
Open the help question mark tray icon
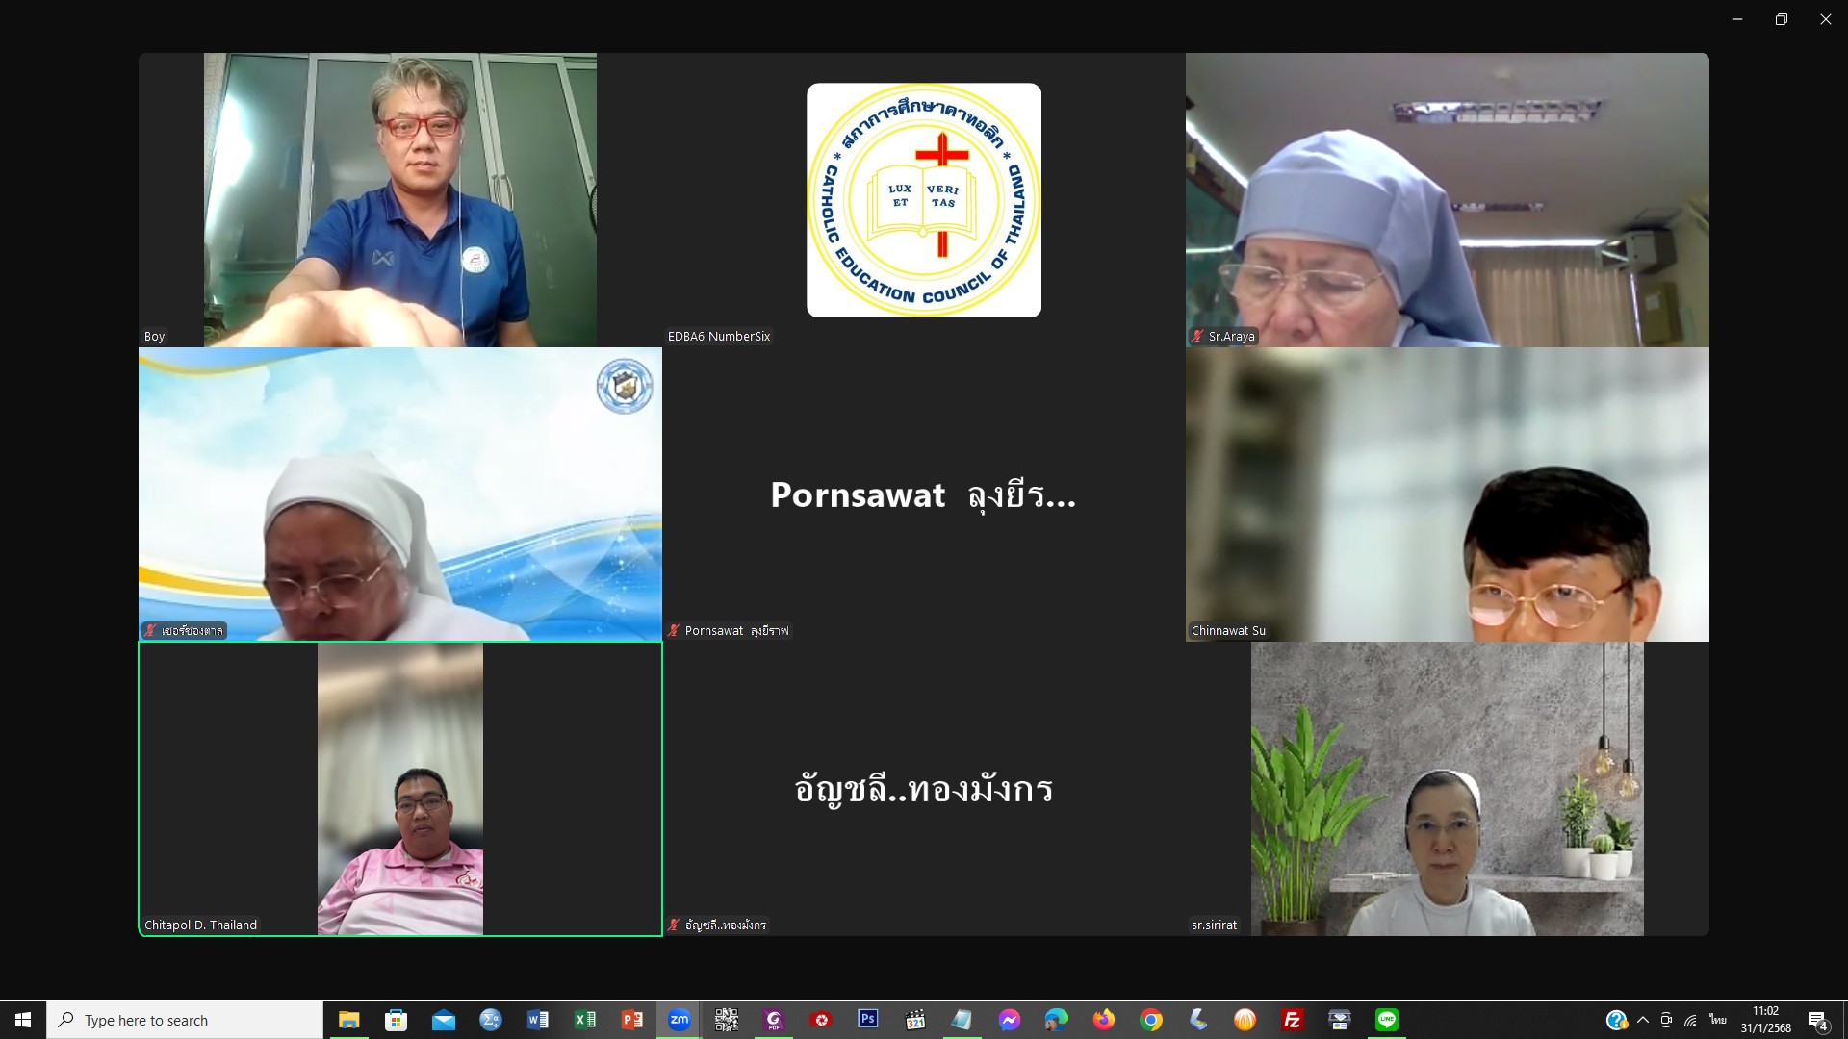[1616, 1020]
